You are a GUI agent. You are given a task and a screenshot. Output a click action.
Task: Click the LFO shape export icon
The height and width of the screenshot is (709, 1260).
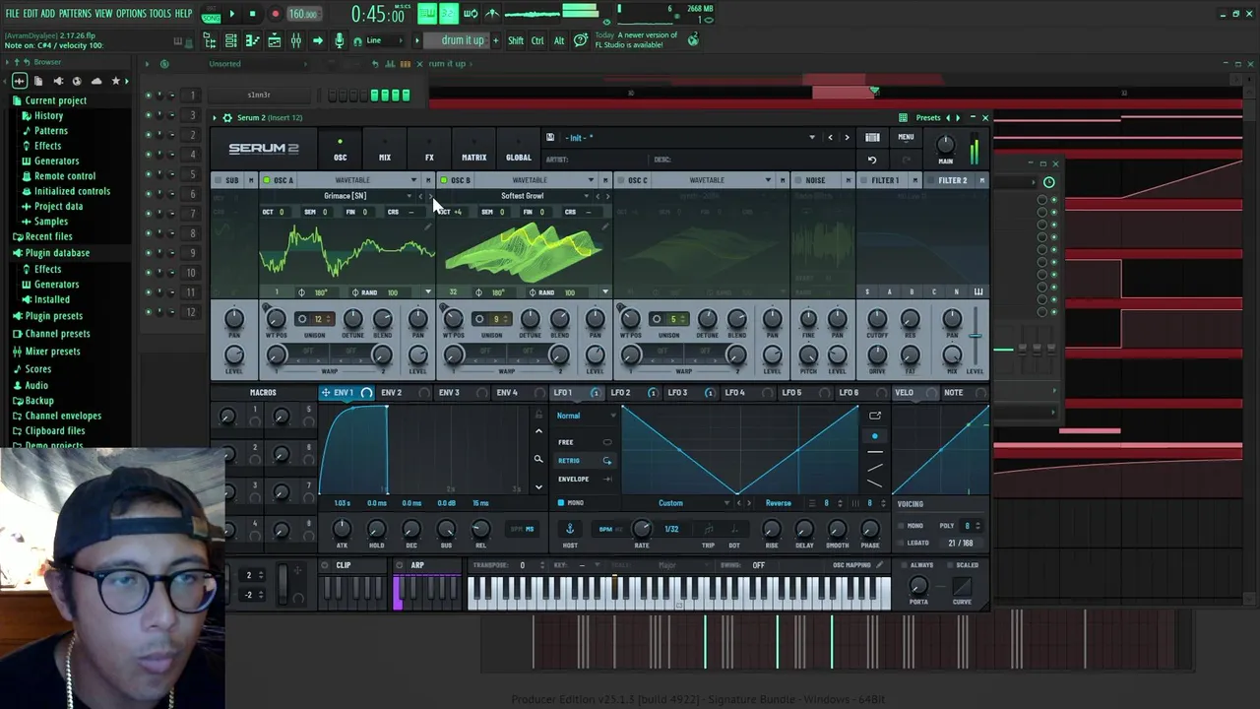tap(875, 416)
